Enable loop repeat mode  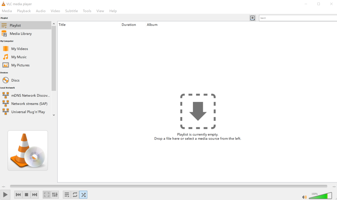pyautogui.click(x=75, y=194)
